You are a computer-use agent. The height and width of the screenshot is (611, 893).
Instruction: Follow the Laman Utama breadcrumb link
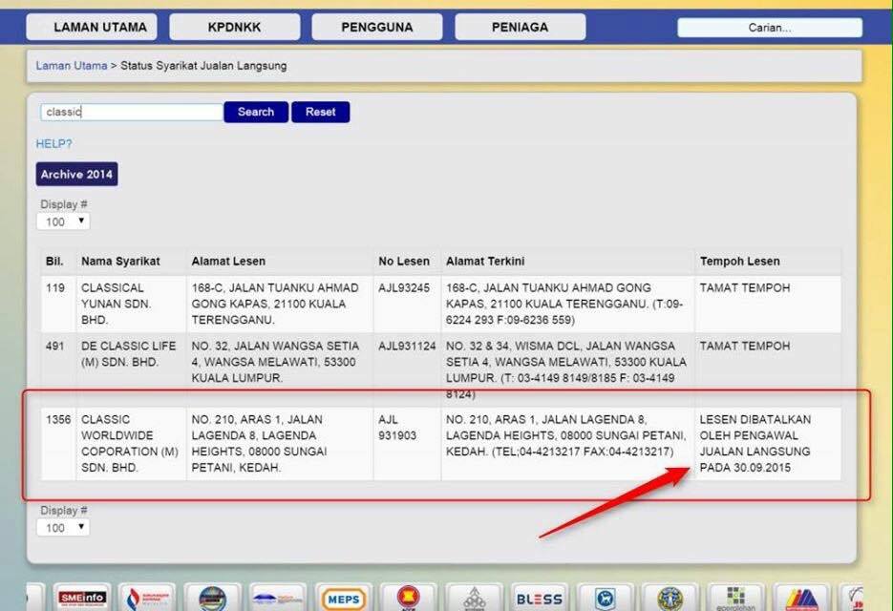[x=72, y=66]
